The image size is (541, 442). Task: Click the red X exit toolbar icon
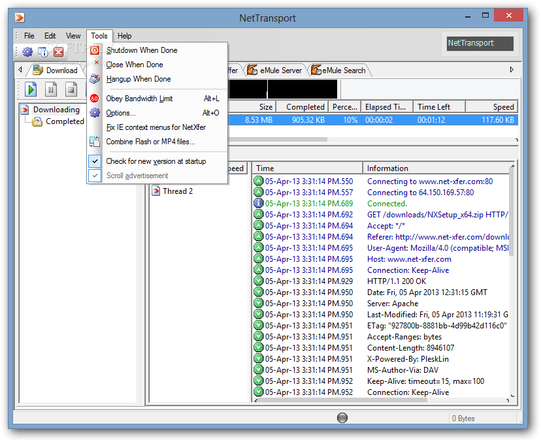pos(58,52)
